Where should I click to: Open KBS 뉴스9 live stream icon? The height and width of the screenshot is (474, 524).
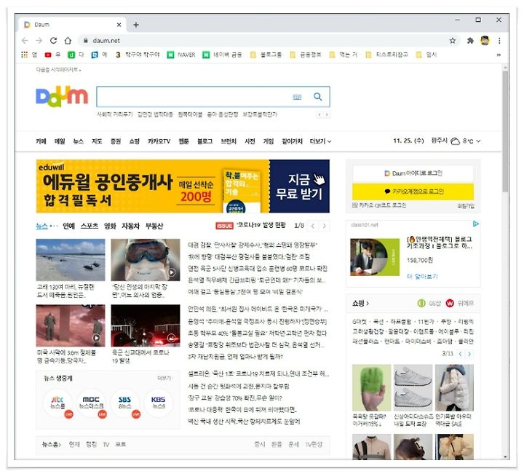[x=159, y=403]
